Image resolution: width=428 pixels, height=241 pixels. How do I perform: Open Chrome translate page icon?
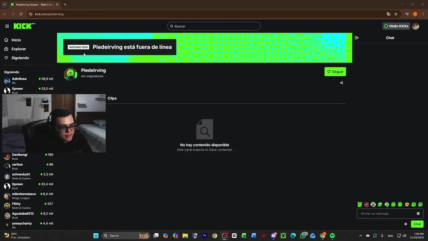(389, 14)
